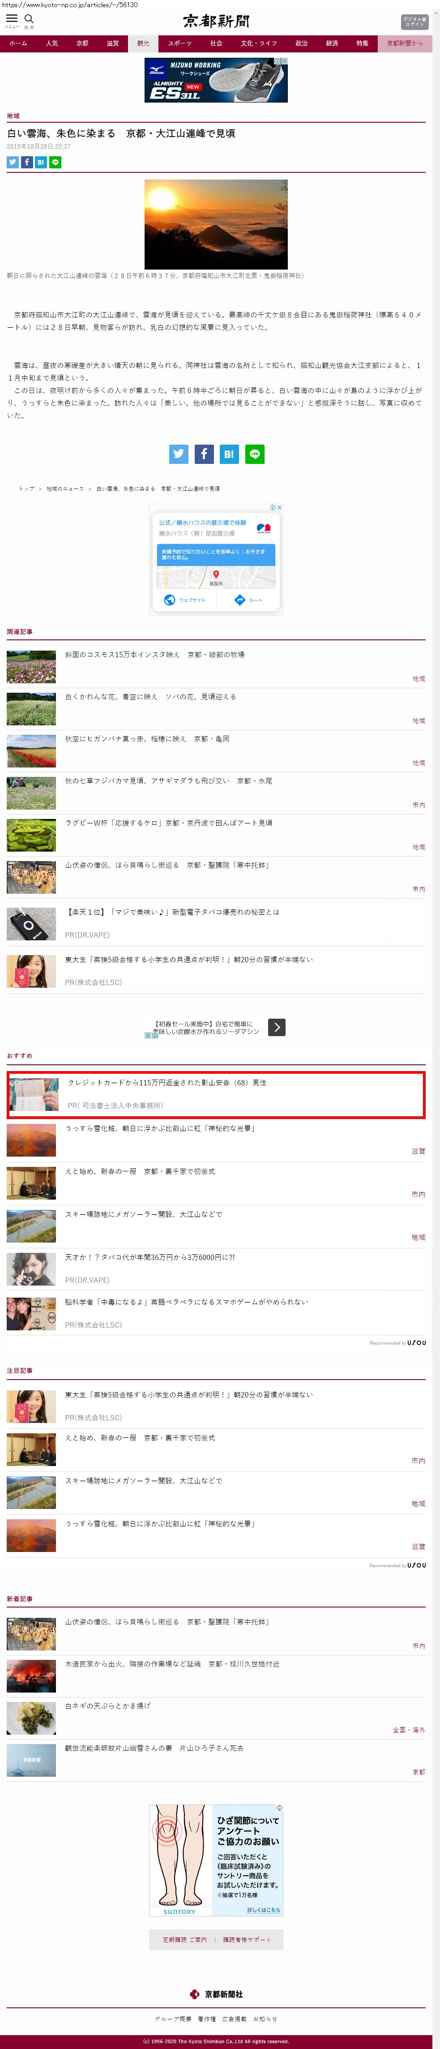Click the グループ概要 footer link

[173, 2019]
